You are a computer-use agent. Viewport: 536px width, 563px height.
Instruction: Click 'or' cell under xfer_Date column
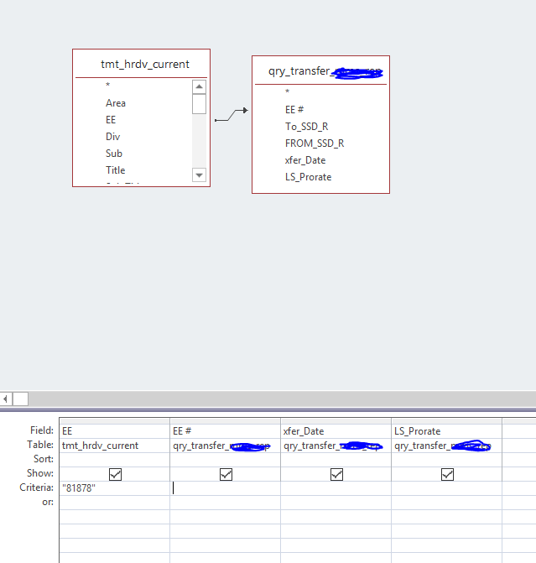tap(336, 503)
